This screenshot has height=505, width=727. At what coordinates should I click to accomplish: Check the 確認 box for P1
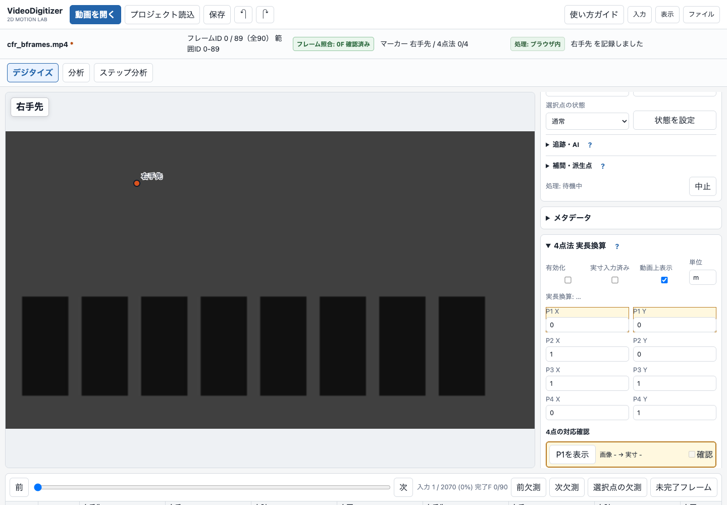(692, 454)
